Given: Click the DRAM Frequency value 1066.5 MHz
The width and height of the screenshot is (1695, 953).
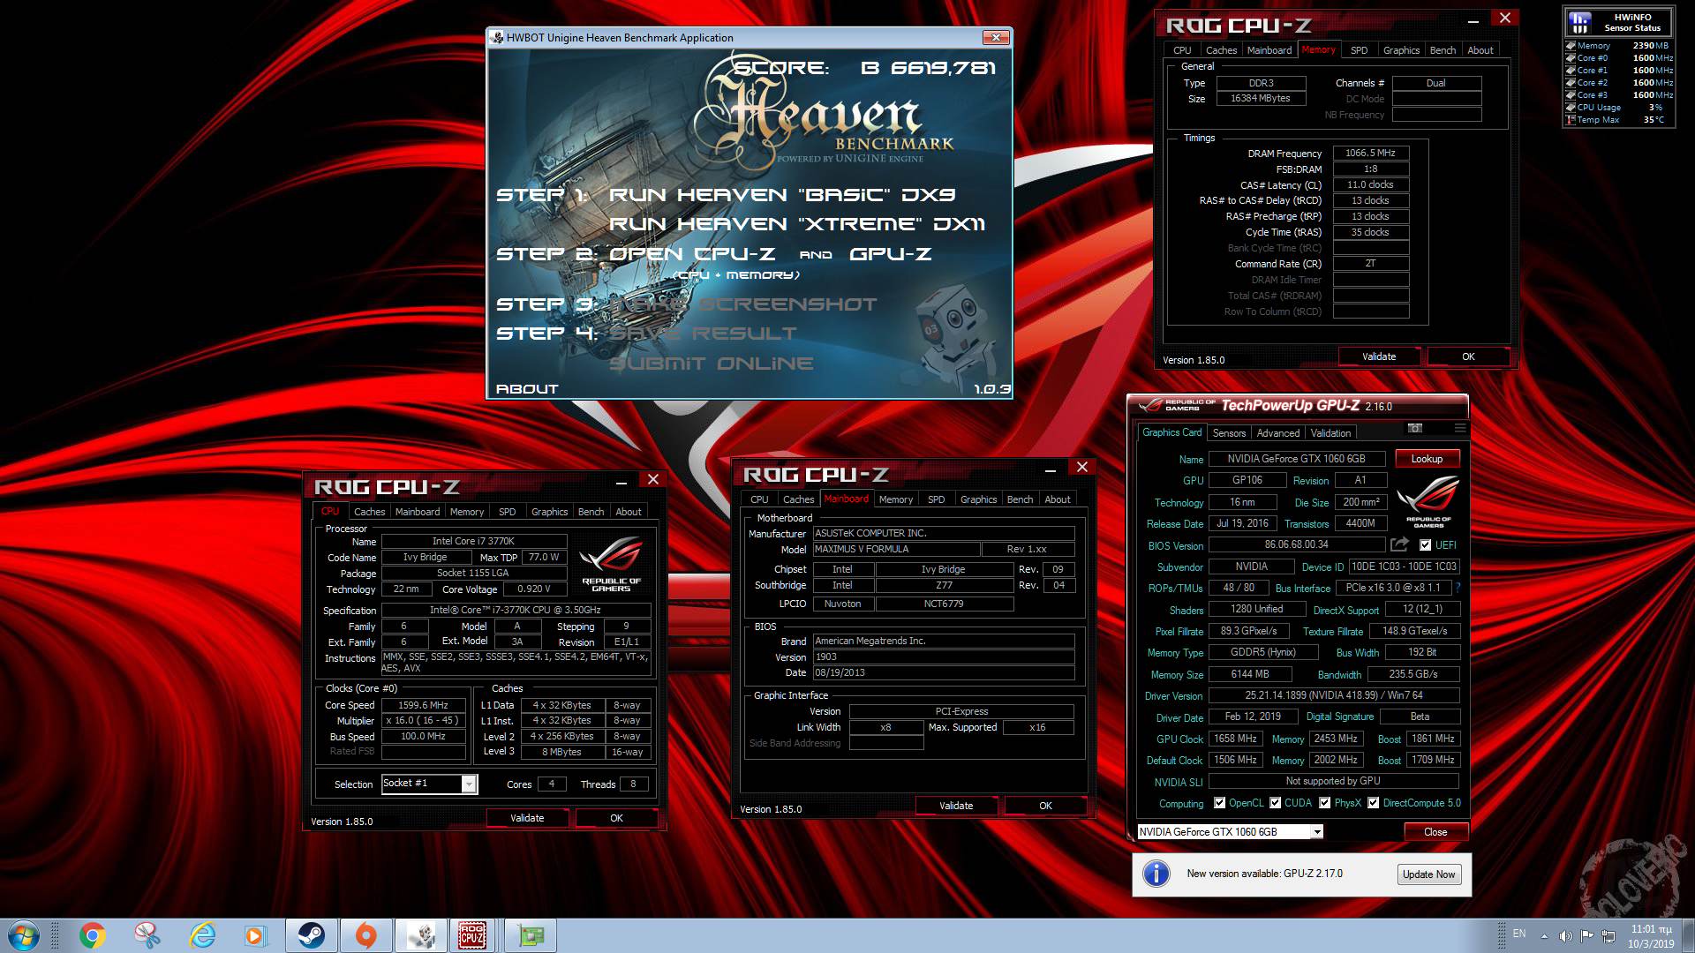Looking at the screenshot, I should tap(1370, 154).
